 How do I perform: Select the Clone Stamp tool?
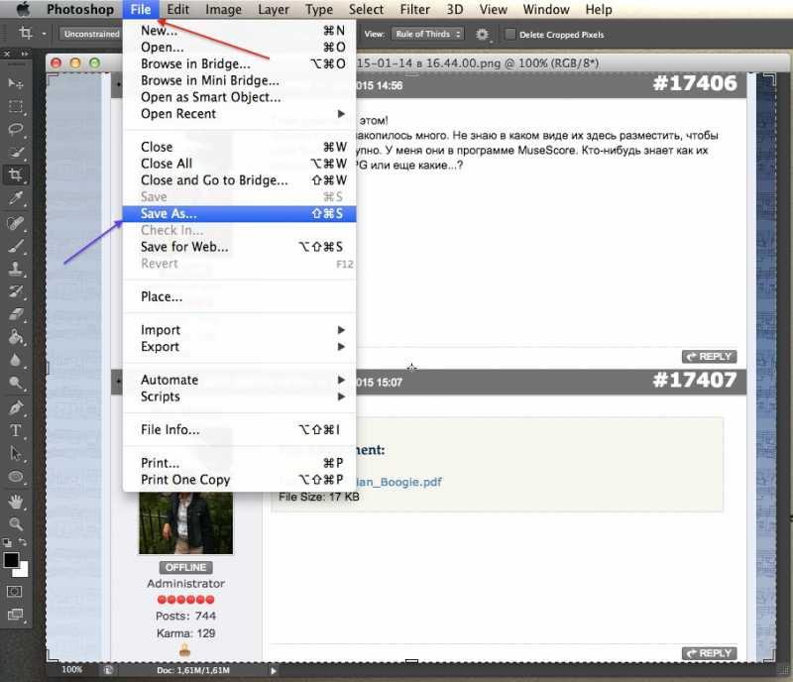(x=16, y=269)
